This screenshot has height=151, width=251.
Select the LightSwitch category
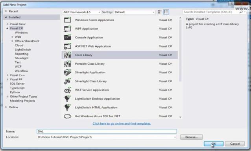(23, 50)
